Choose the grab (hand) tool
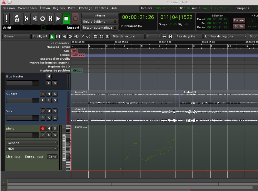258x191 pixels. (x=52, y=36)
